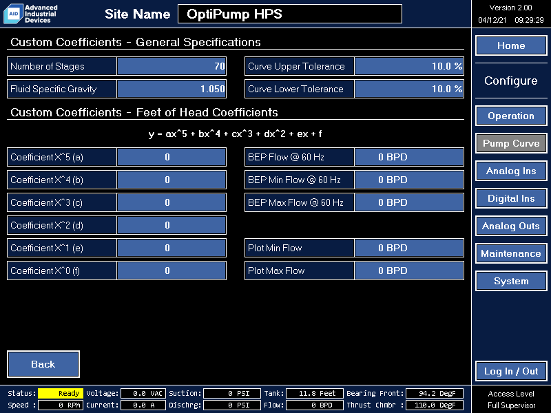The height and width of the screenshot is (413, 551).
Task: Set Coefficient X^3 (c) value
Action: [171, 202]
